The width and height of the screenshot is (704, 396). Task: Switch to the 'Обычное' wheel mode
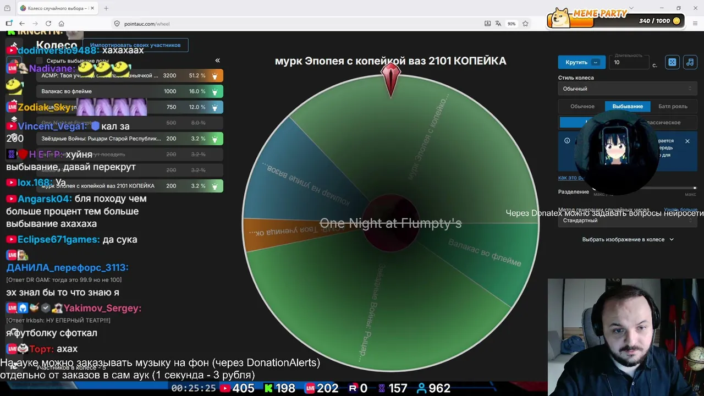(x=582, y=106)
